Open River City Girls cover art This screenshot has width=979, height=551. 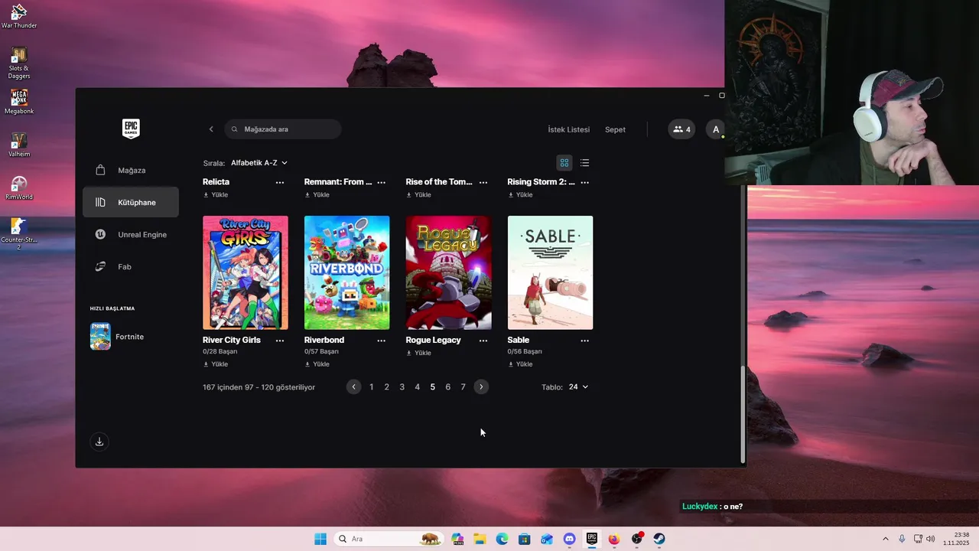coord(246,272)
